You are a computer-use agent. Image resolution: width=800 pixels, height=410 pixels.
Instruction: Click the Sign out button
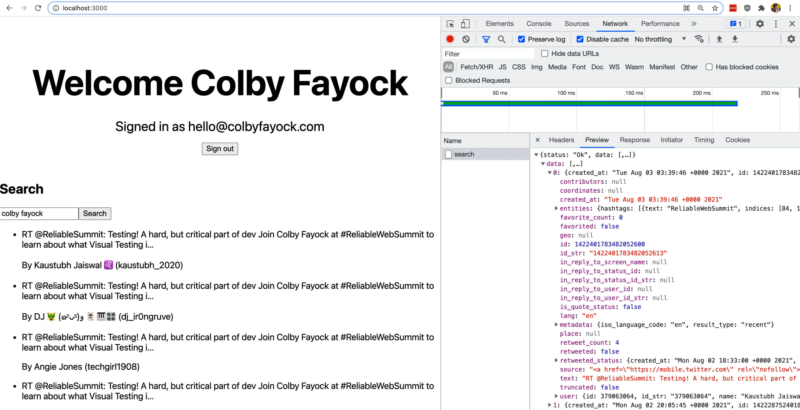[x=220, y=149]
